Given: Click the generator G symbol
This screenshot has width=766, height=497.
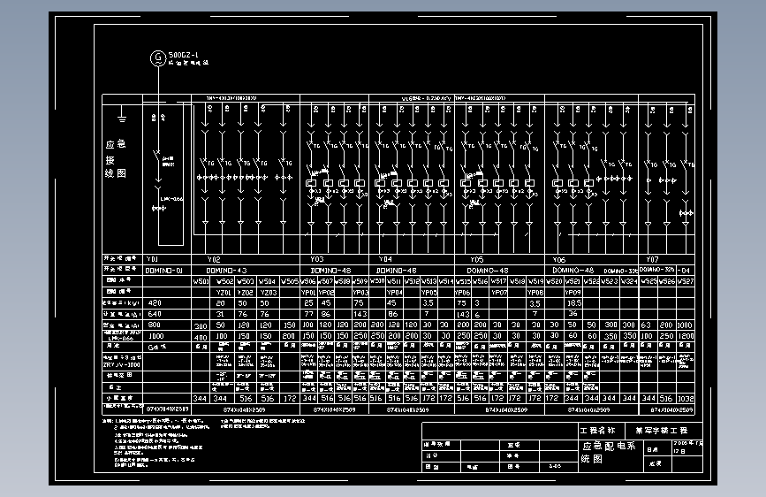Looking at the screenshot, I should (158, 58).
